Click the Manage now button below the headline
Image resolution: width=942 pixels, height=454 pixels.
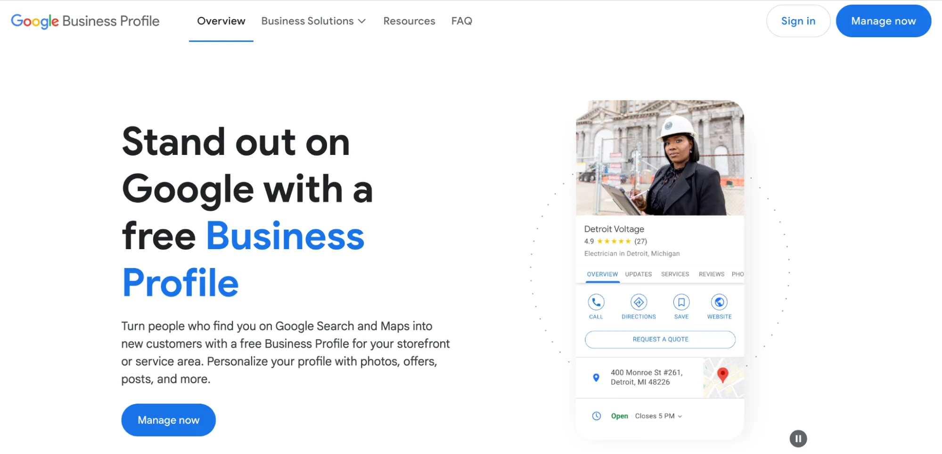(168, 420)
